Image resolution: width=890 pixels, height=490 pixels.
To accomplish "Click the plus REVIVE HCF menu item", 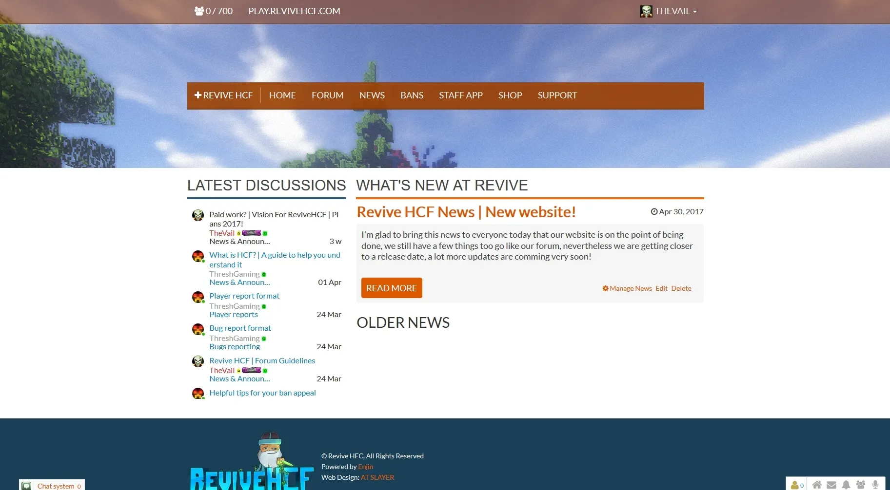I will point(223,95).
